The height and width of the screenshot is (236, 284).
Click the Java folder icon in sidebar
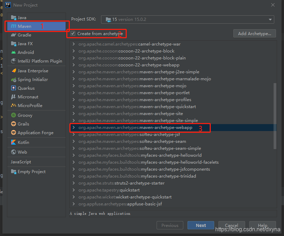pyautogui.click(x=14, y=18)
